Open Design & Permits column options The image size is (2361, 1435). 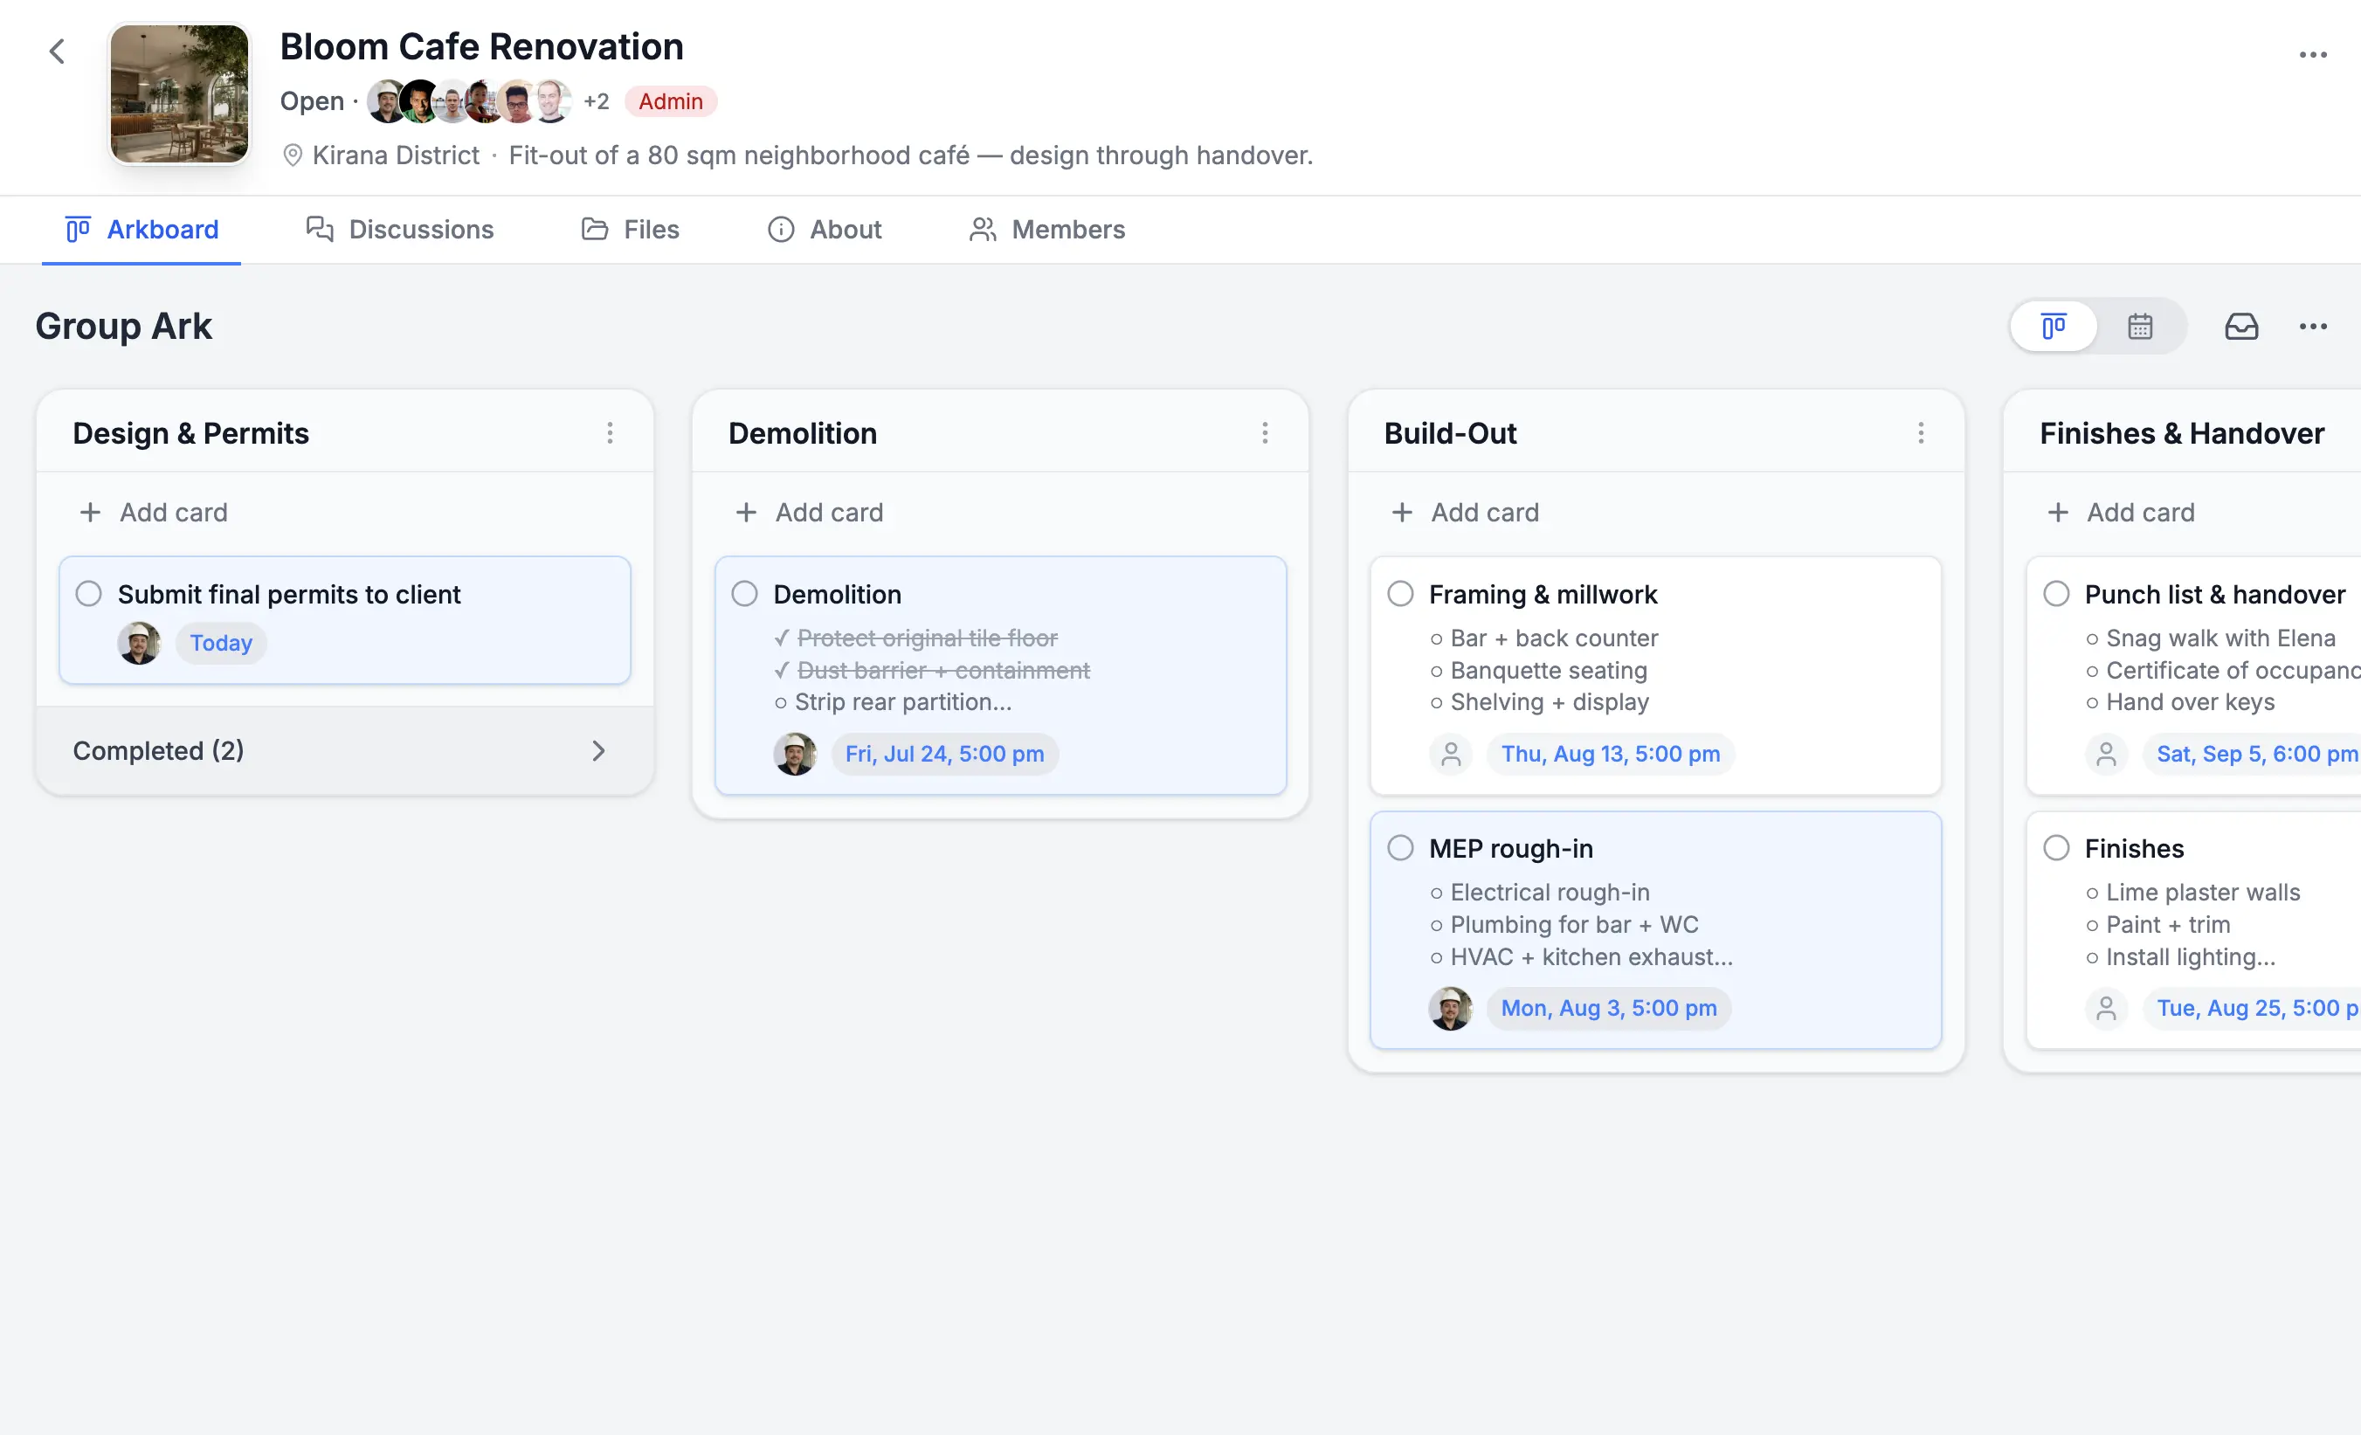[x=610, y=433]
